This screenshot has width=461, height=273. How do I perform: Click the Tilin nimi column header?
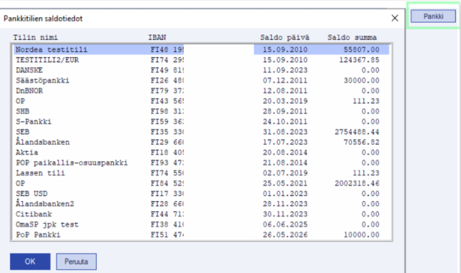pyautogui.click(x=35, y=37)
